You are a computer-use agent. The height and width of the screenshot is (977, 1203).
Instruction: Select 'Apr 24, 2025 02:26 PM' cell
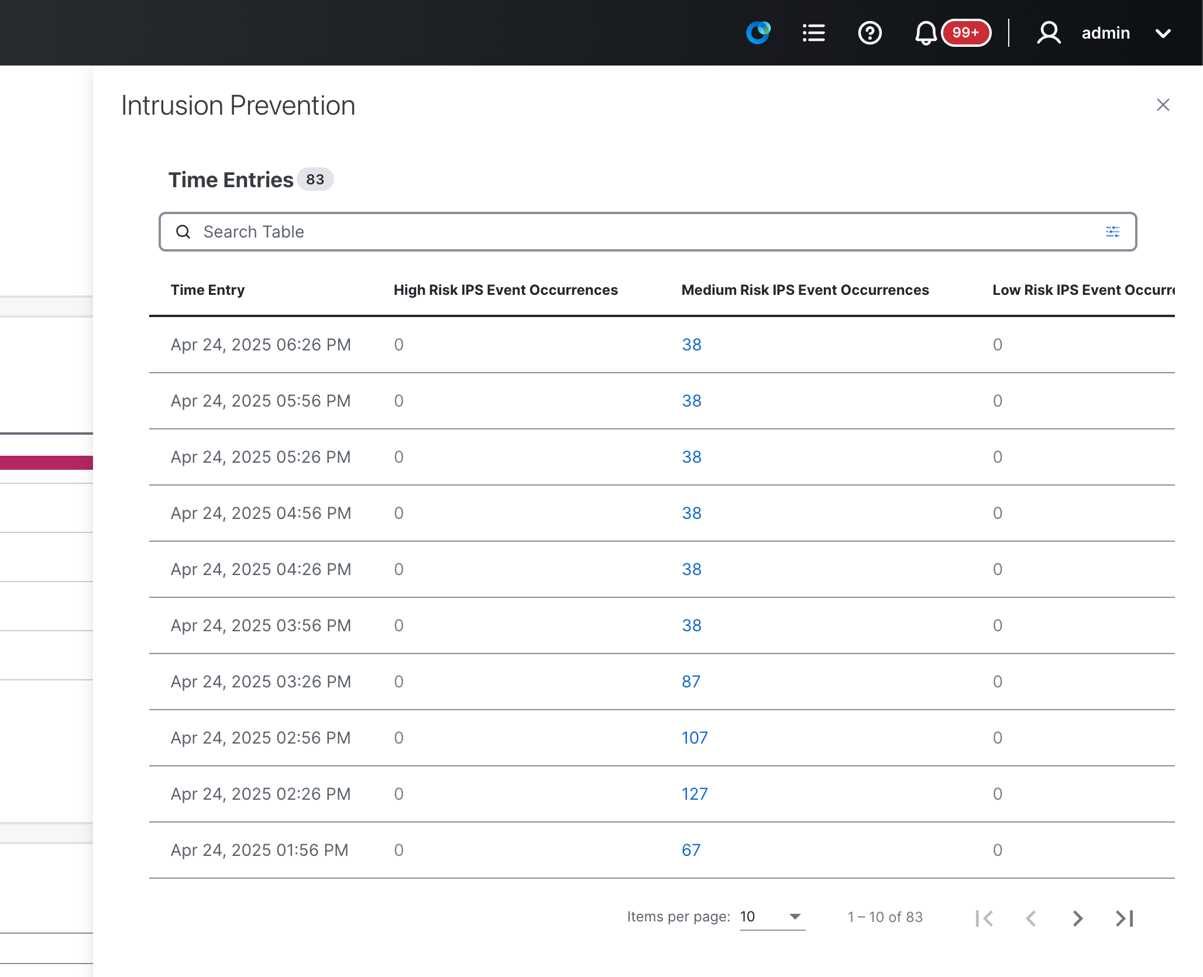click(261, 794)
